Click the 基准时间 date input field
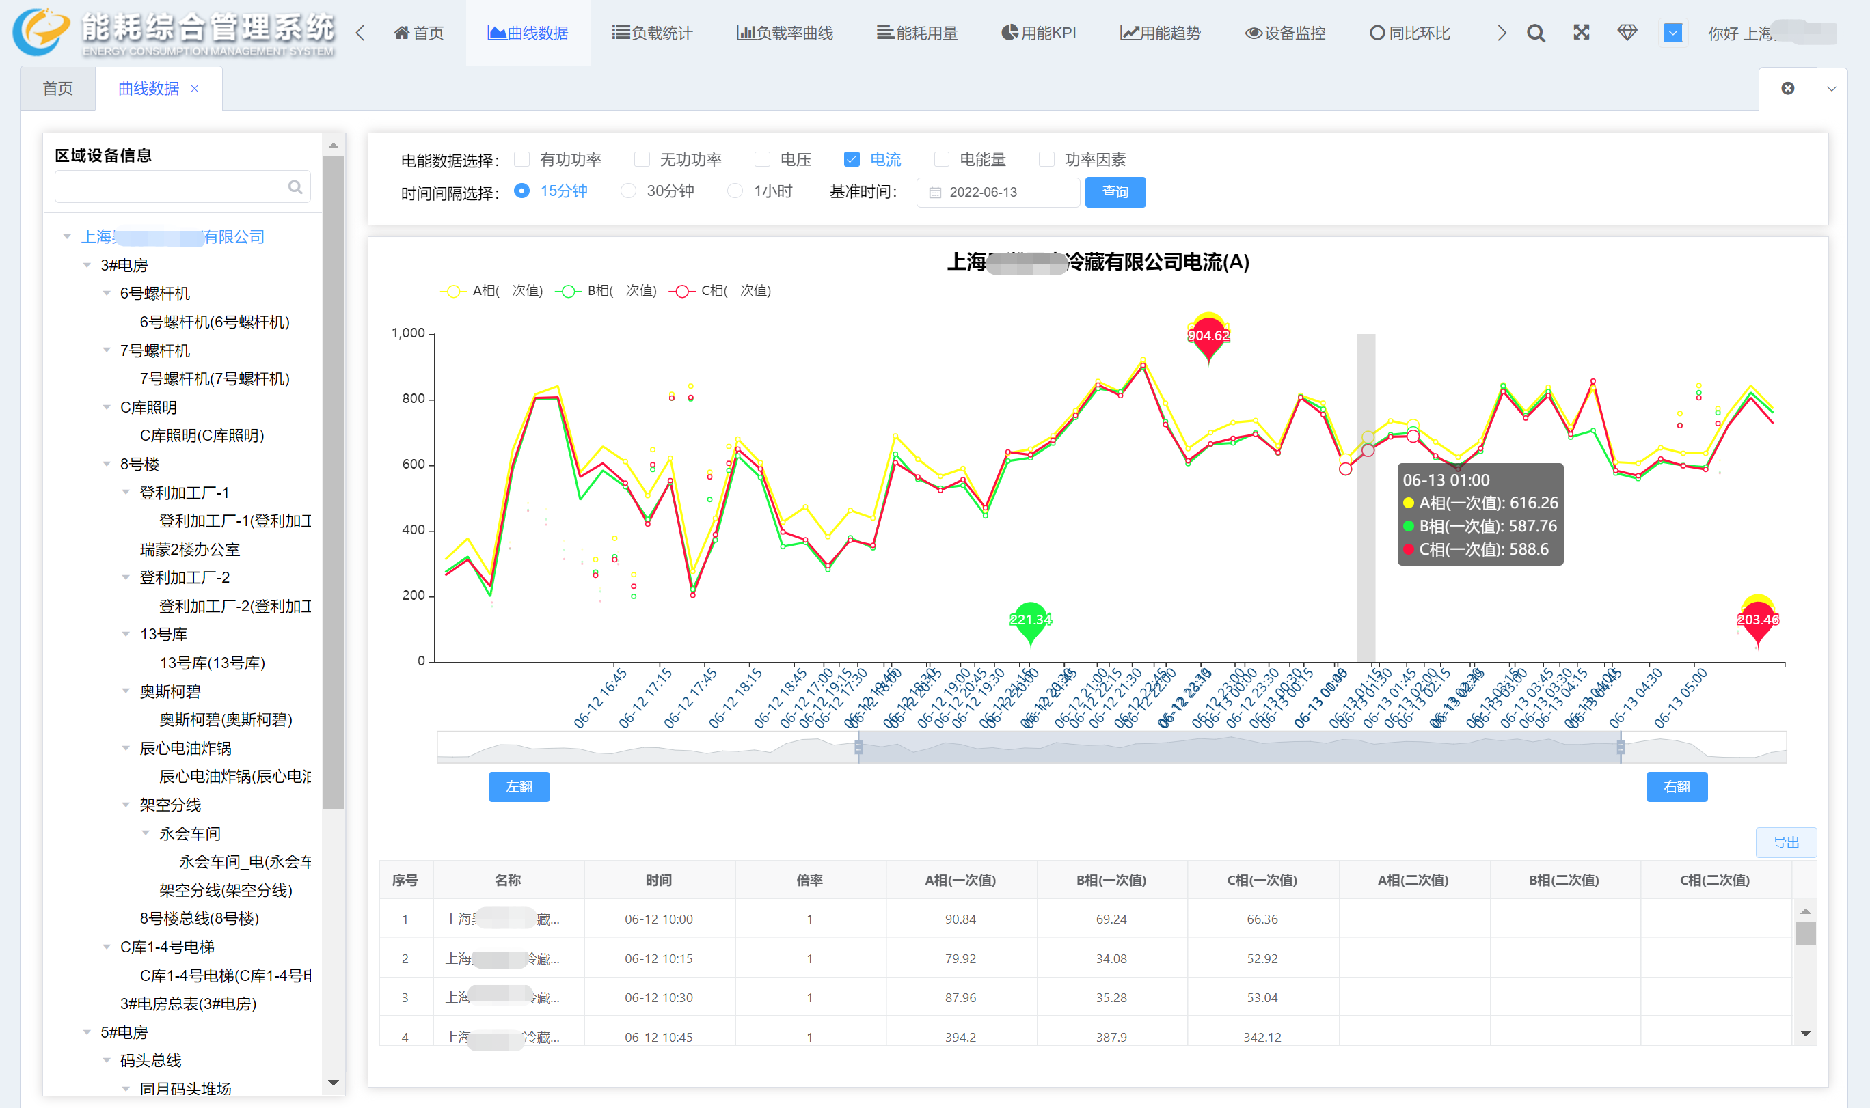1870x1108 pixels. [x=997, y=192]
